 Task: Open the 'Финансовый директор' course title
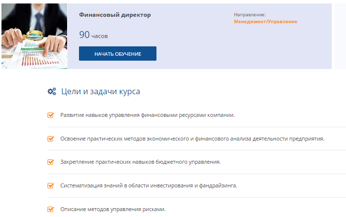(x=115, y=15)
